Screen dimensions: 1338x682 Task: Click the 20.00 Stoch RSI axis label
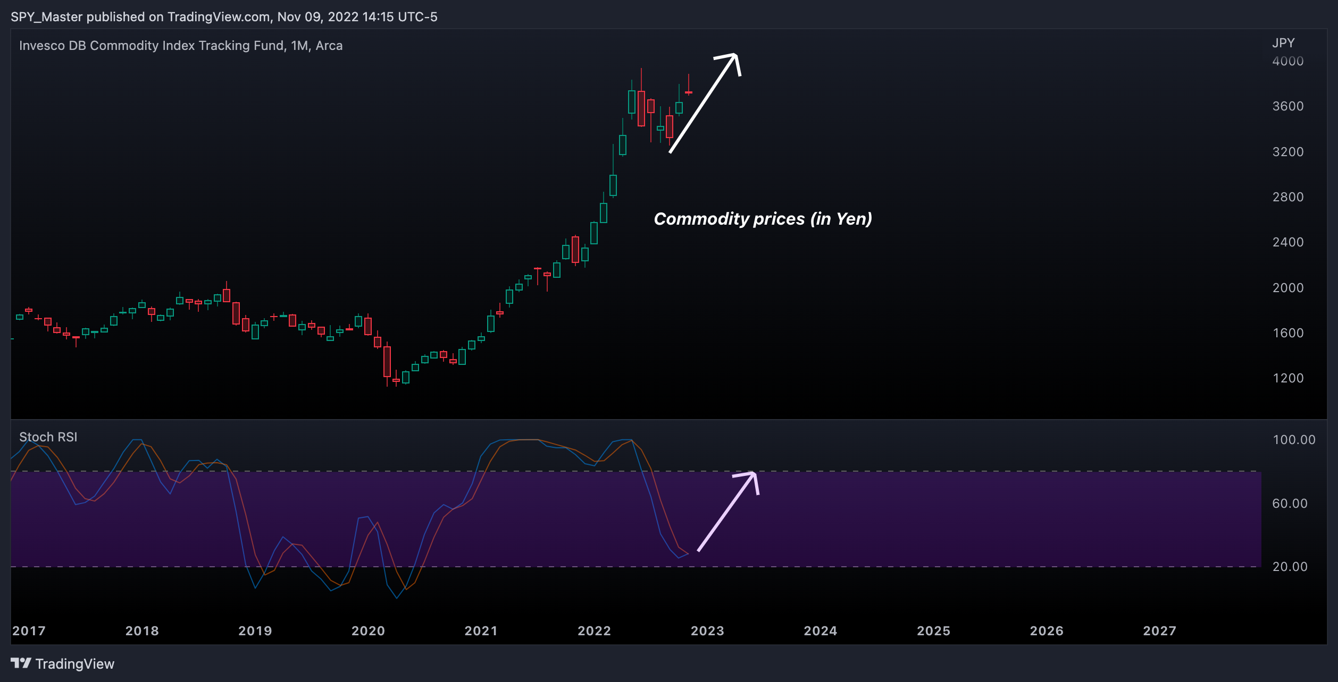1290,567
